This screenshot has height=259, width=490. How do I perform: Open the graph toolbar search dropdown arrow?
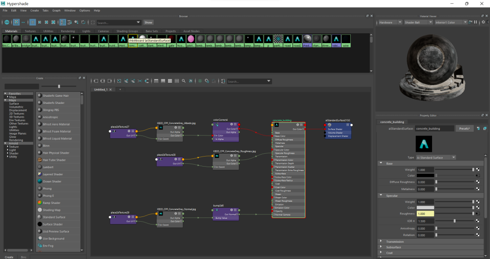click(268, 81)
